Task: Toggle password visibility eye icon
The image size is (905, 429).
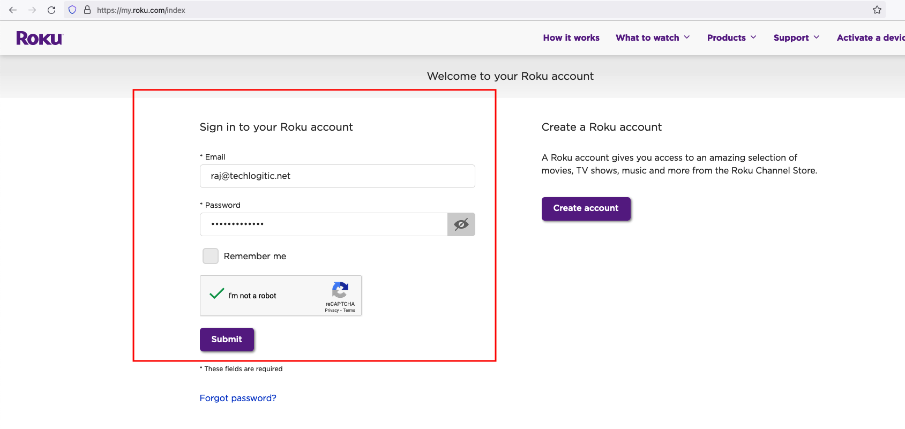Action: (x=461, y=224)
